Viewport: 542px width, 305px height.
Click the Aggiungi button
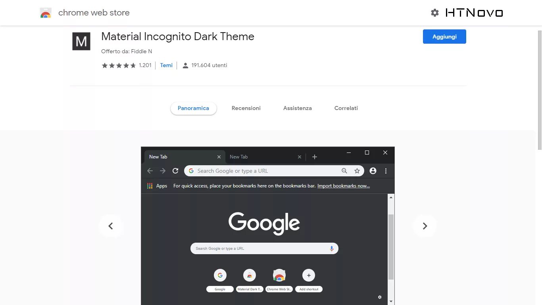pyautogui.click(x=444, y=37)
